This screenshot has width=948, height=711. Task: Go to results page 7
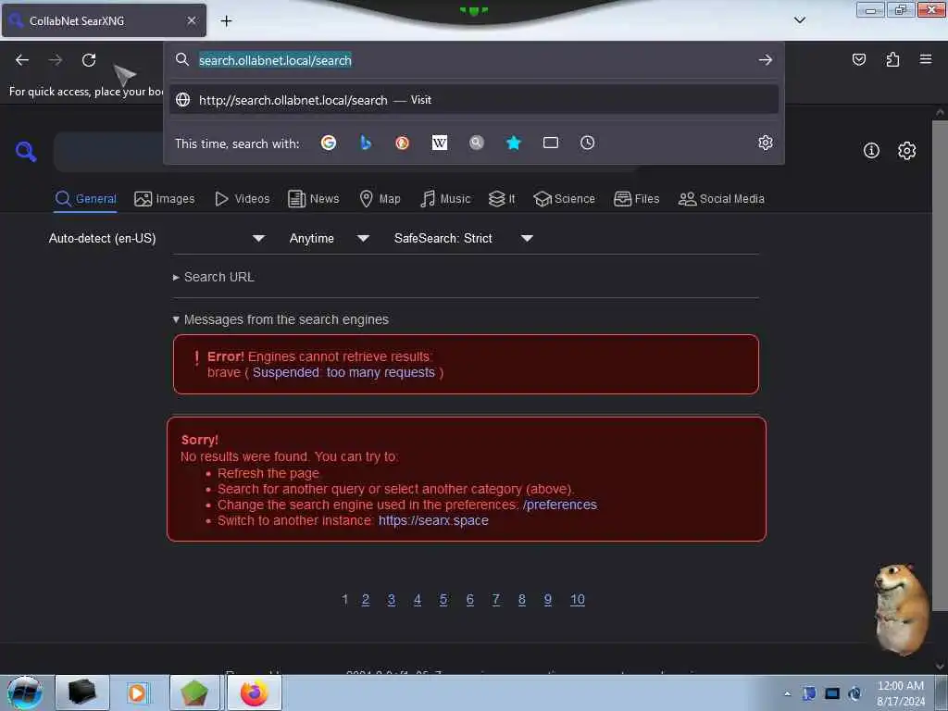[x=496, y=599]
